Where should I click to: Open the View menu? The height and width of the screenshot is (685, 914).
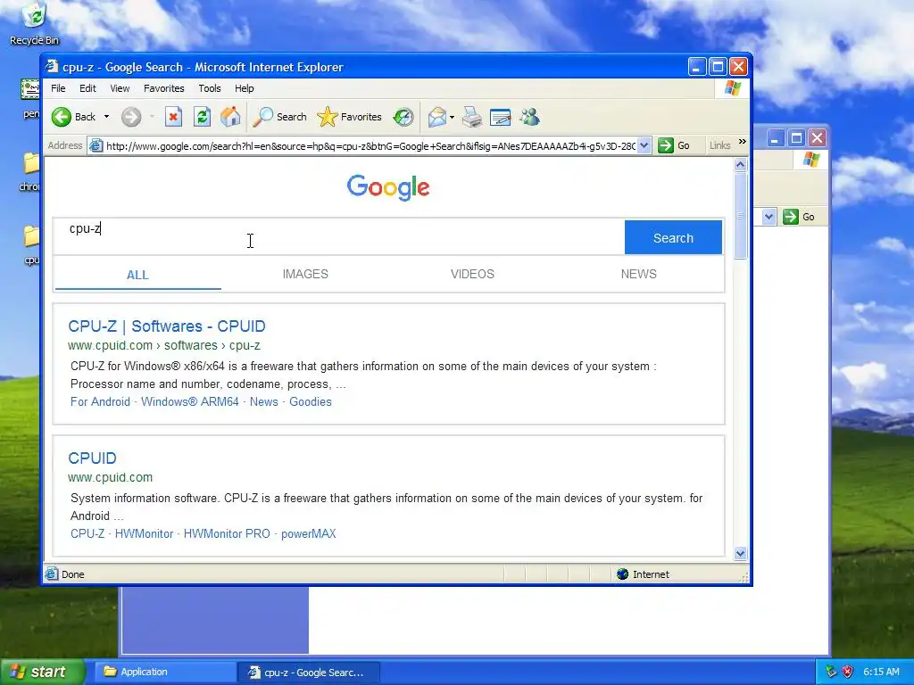120,88
